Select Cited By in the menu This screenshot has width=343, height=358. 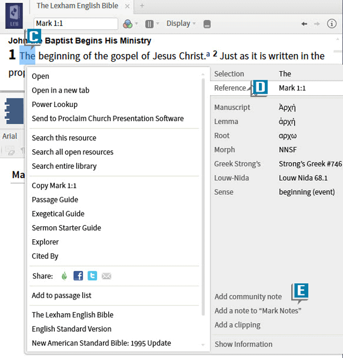[x=45, y=256]
